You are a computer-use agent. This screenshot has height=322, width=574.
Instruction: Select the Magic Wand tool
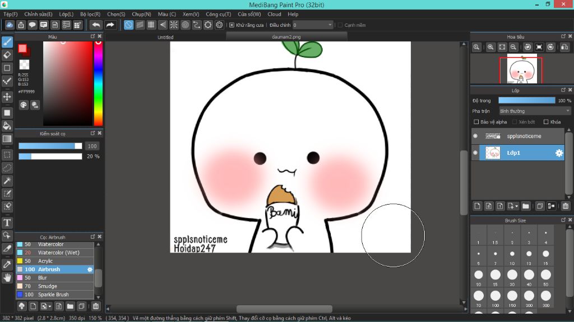coord(7,181)
